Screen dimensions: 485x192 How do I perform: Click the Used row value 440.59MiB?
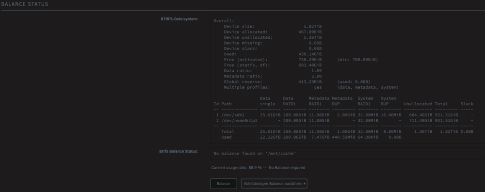point(343,137)
